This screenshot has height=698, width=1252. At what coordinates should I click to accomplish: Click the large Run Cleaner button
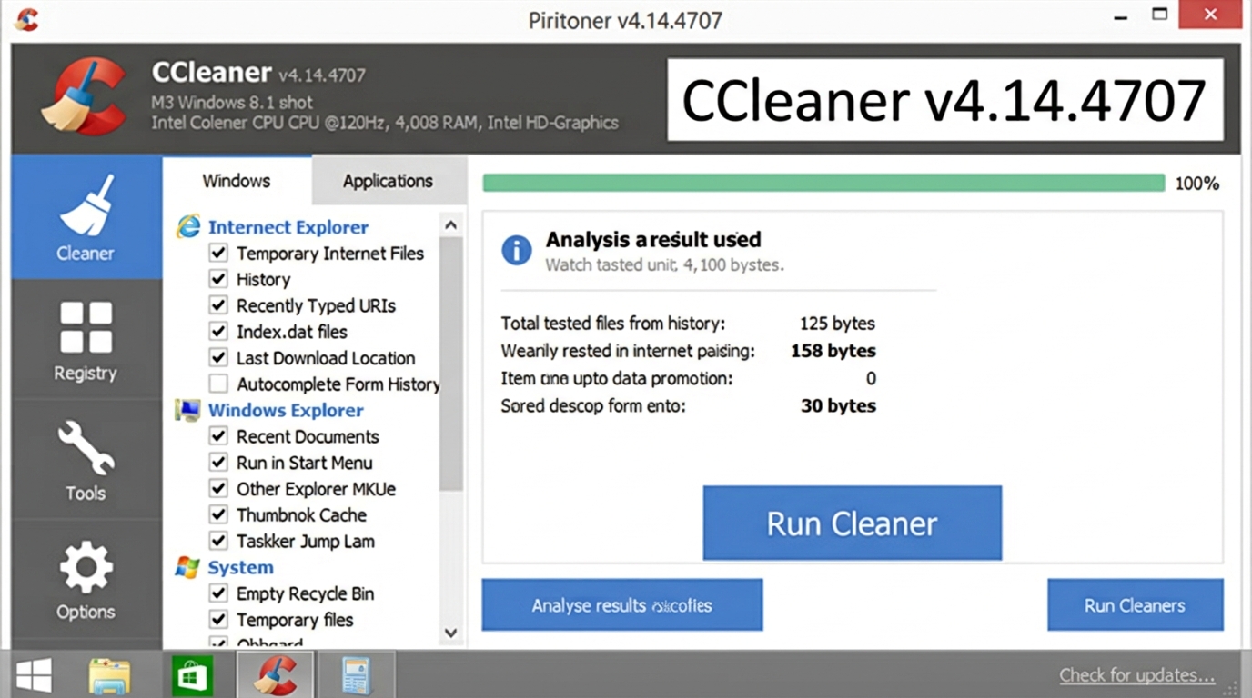click(853, 523)
